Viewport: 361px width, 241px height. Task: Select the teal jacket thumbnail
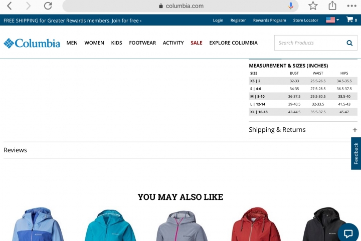tap(110, 225)
